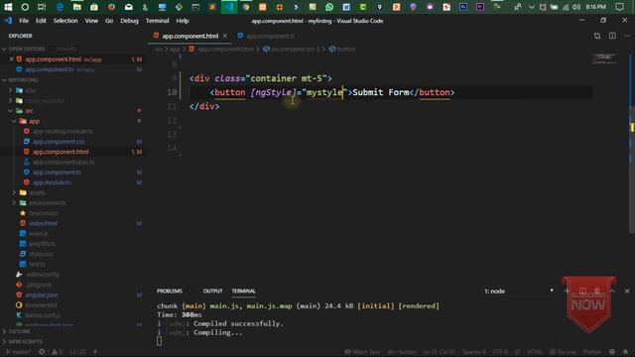The width and height of the screenshot is (635, 357).
Task: Open the errors and warnings status indicator
Action: (51, 352)
